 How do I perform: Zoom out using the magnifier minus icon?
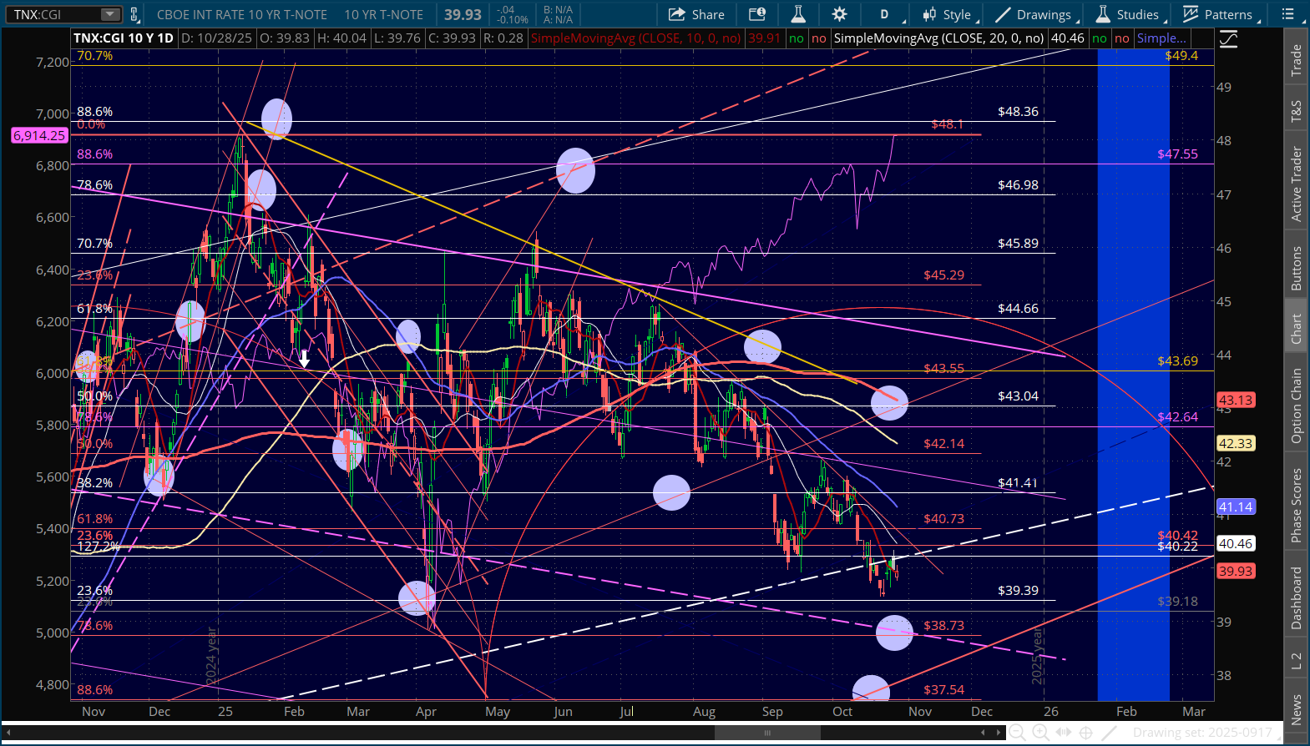tap(1017, 733)
